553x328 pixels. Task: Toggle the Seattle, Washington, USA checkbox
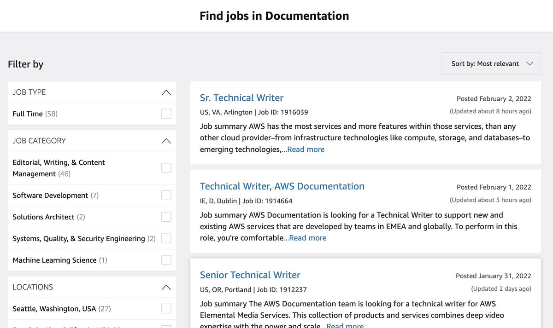click(166, 309)
